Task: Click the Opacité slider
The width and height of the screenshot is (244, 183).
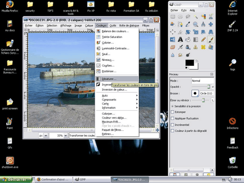Action: pos(201,87)
